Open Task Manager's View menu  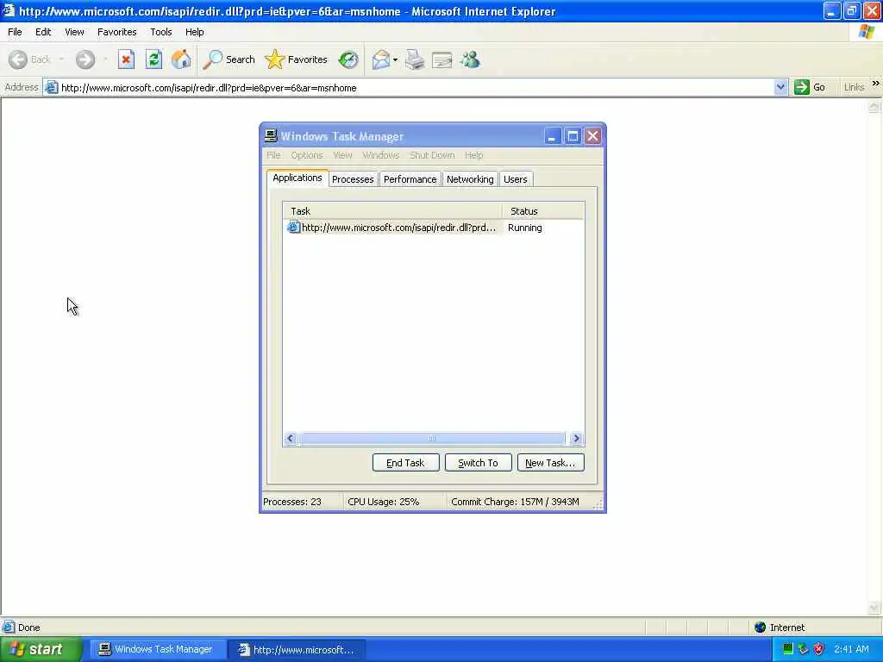point(342,155)
